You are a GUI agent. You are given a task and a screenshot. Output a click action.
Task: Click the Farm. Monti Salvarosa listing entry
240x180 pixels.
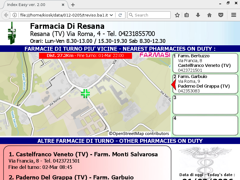tap(87, 160)
